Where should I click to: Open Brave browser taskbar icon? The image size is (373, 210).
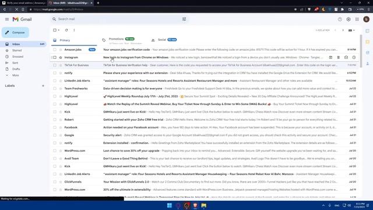pyautogui.click(x=195, y=205)
